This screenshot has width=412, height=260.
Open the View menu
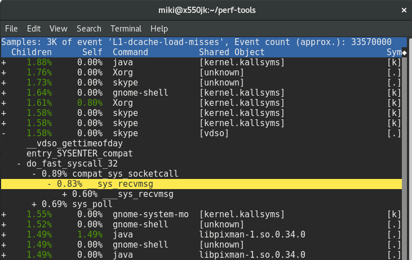(x=58, y=28)
